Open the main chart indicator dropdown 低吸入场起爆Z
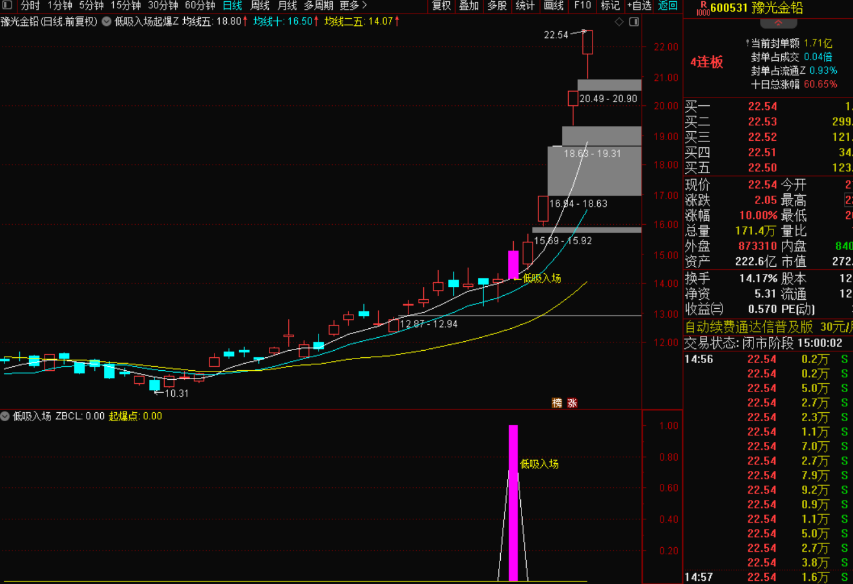 coord(107,21)
